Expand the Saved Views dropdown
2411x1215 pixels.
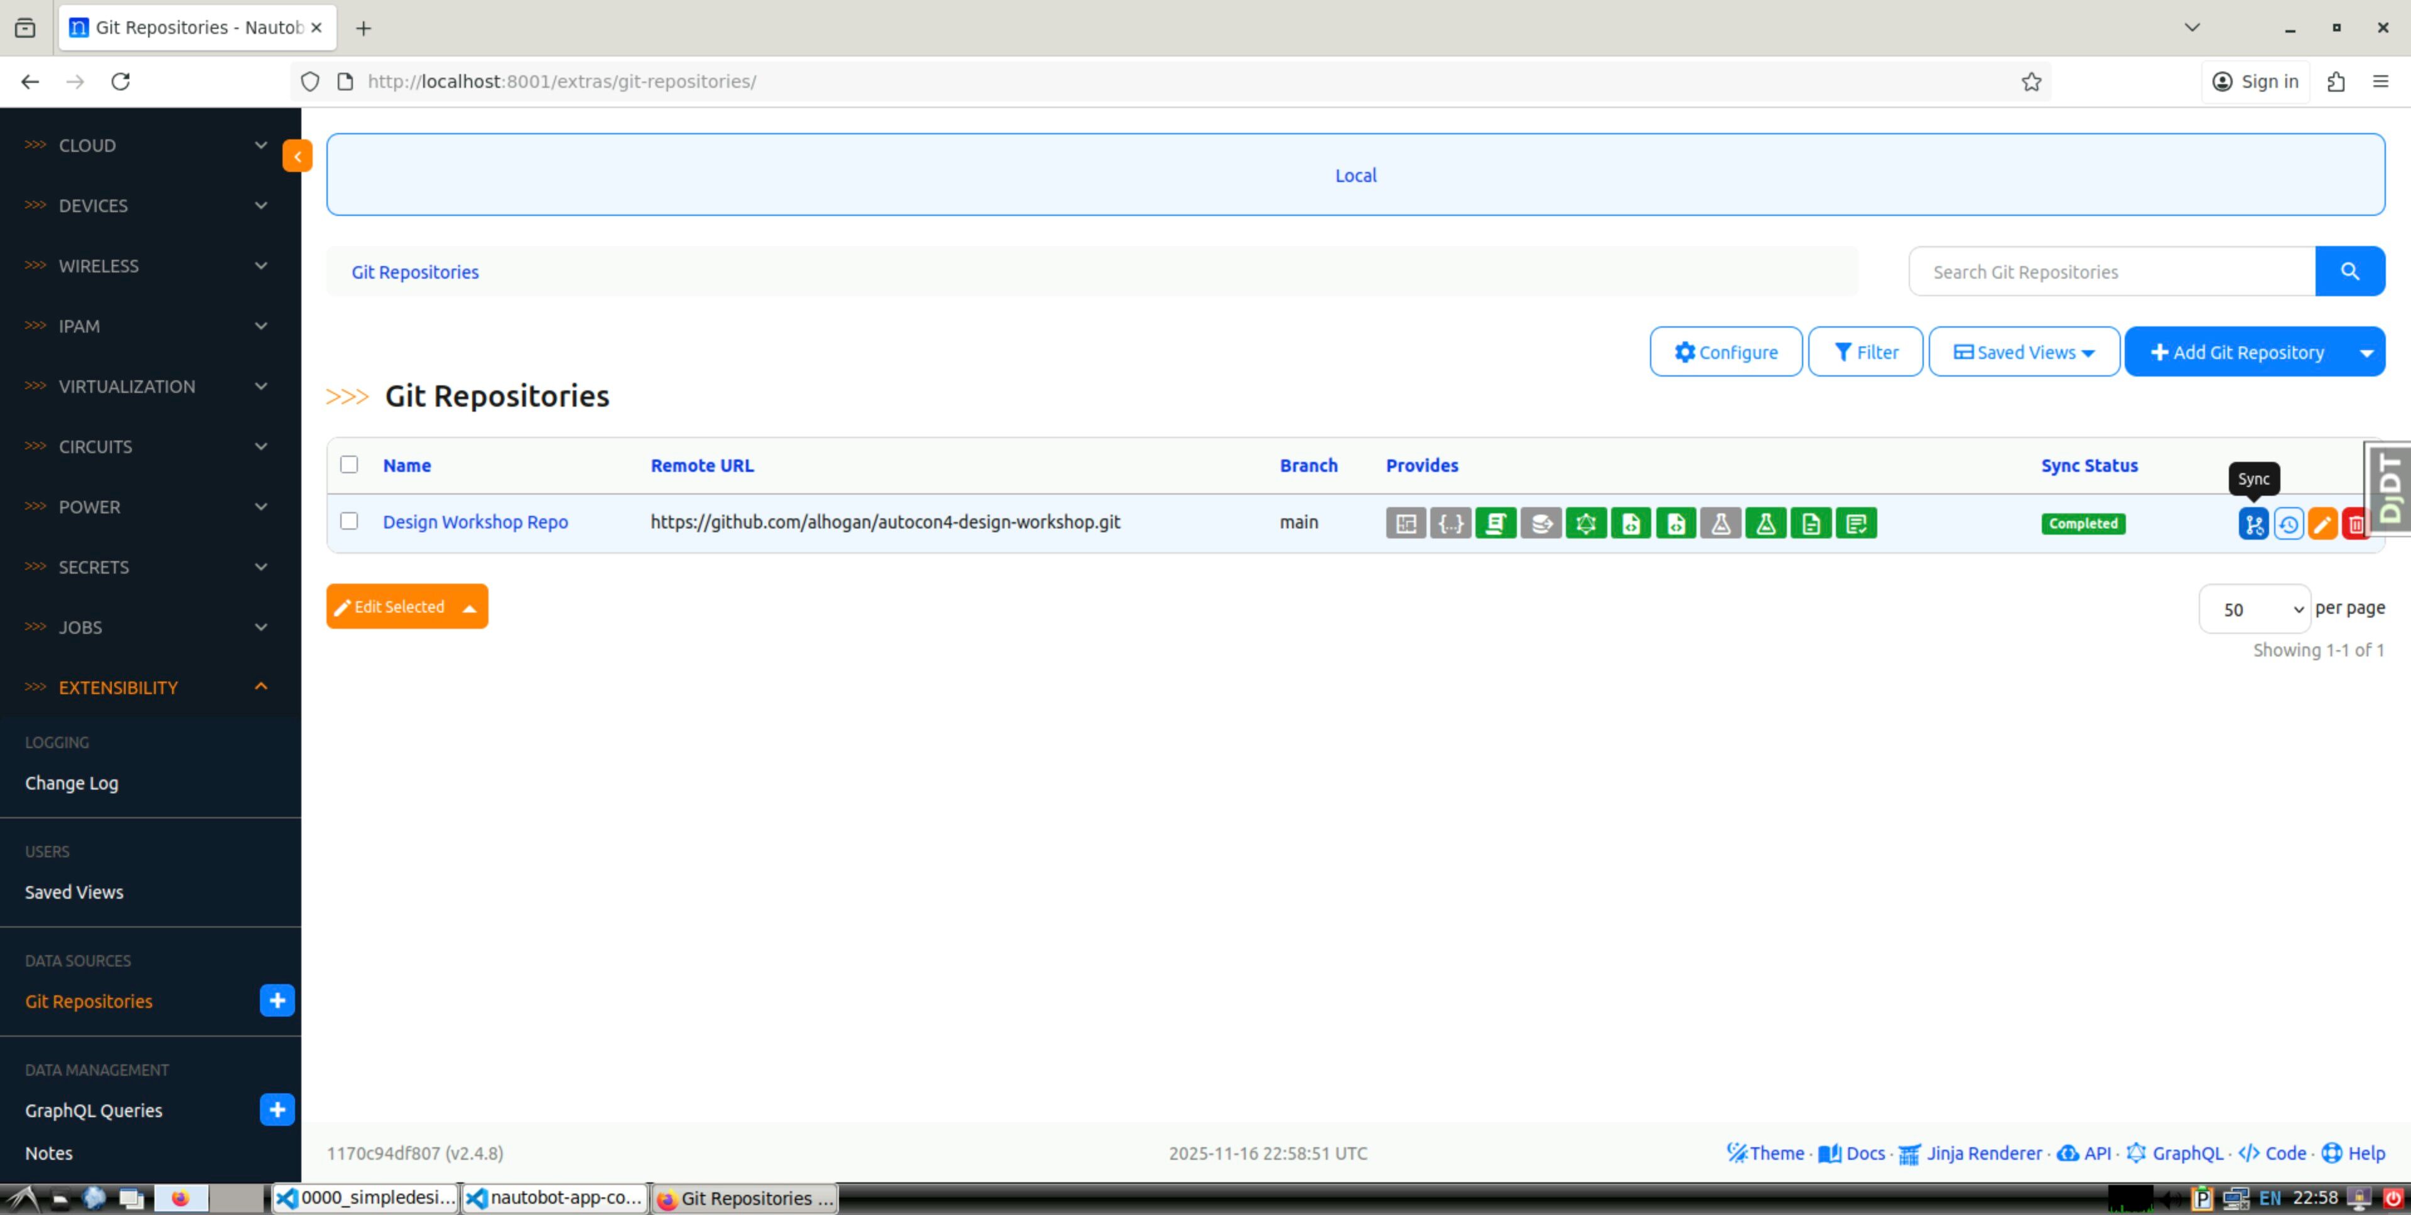pyautogui.click(x=2024, y=351)
